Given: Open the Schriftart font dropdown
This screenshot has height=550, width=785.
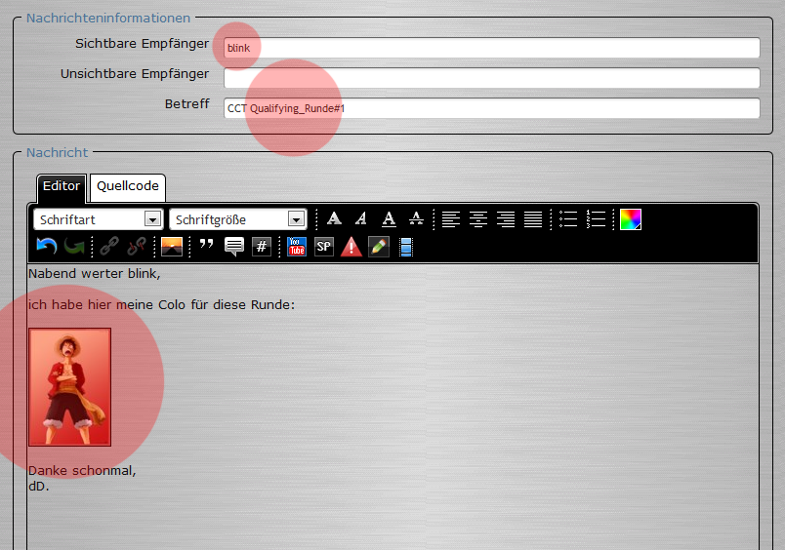Looking at the screenshot, I should [98, 219].
